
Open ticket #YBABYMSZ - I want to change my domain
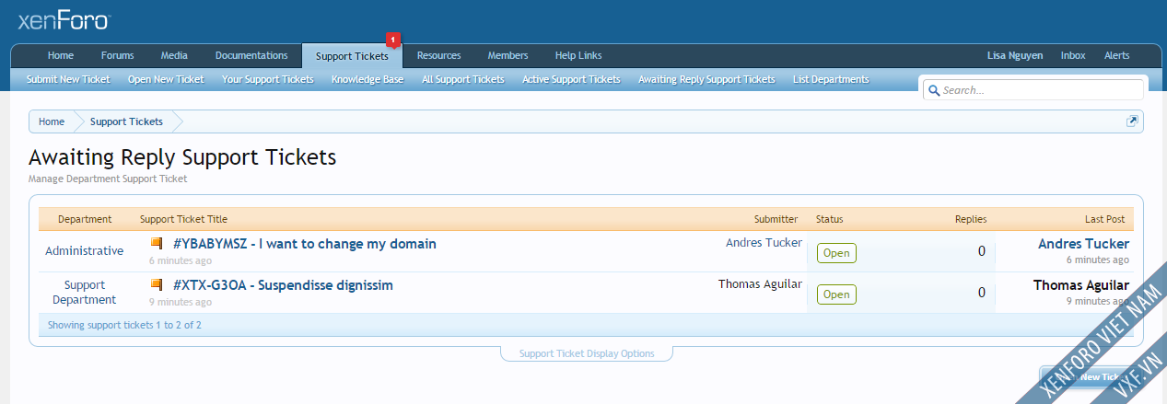point(305,244)
